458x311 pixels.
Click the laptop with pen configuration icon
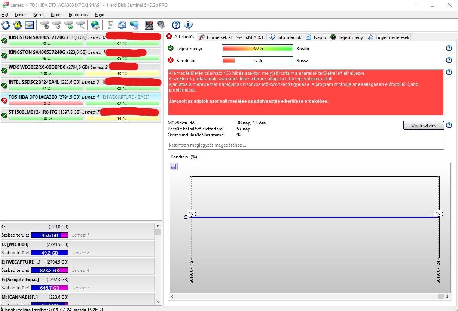pos(149,25)
